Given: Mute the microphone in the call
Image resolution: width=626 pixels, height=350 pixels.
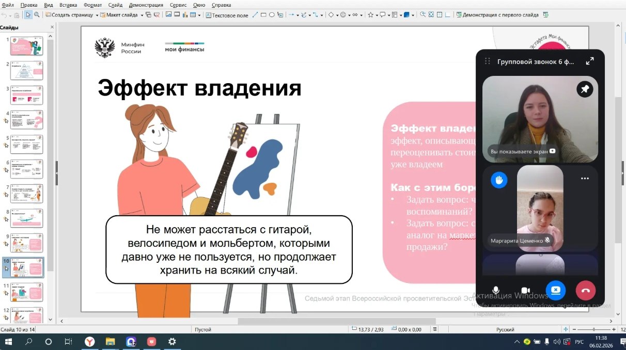Looking at the screenshot, I should coord(496,290).
